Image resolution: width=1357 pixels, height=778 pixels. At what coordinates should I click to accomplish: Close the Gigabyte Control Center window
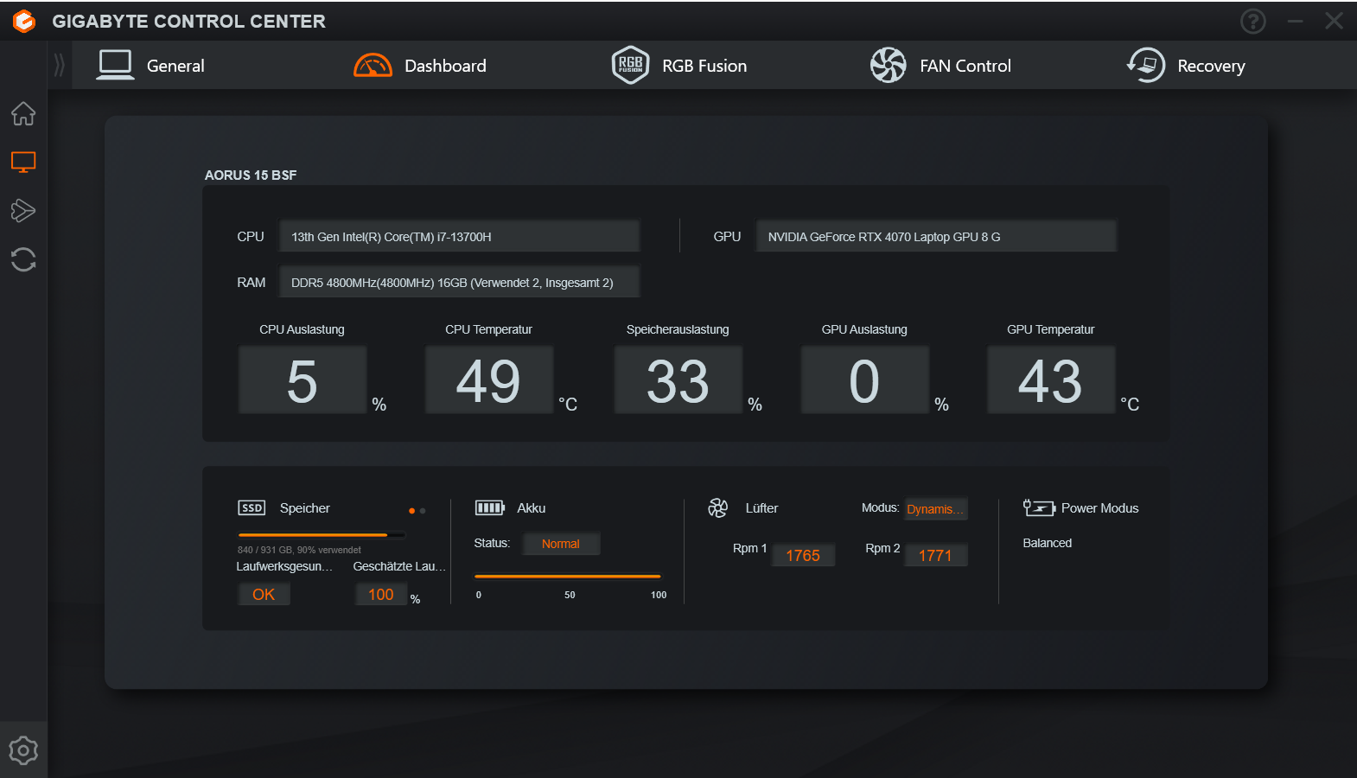pos(1335,21)
